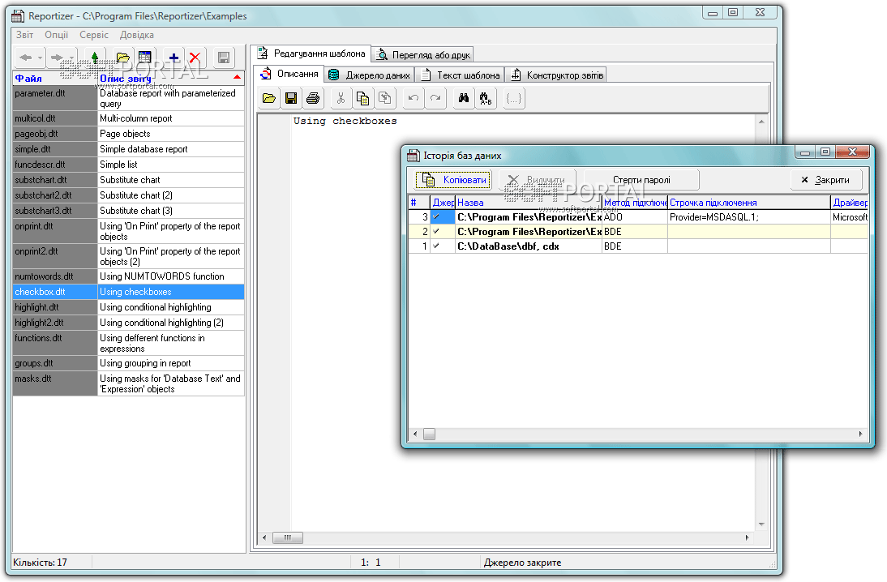Image resolution: width=887 pixels, height=582 pixels.
Task: Click the Копіювати button
Action: [454, 180]
